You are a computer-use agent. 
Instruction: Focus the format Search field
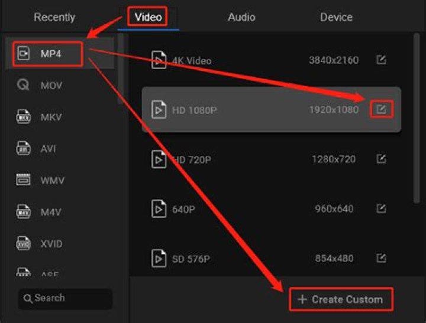pos(65,299)
